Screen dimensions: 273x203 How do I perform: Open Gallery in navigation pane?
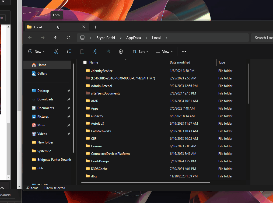click(x=47, y=73)
